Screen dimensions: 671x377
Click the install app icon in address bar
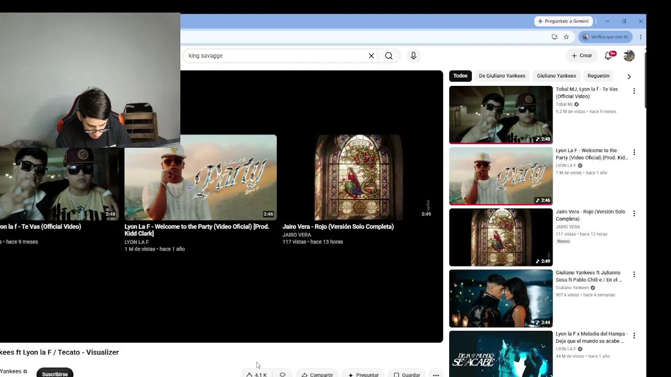click(x=555, y=37)
